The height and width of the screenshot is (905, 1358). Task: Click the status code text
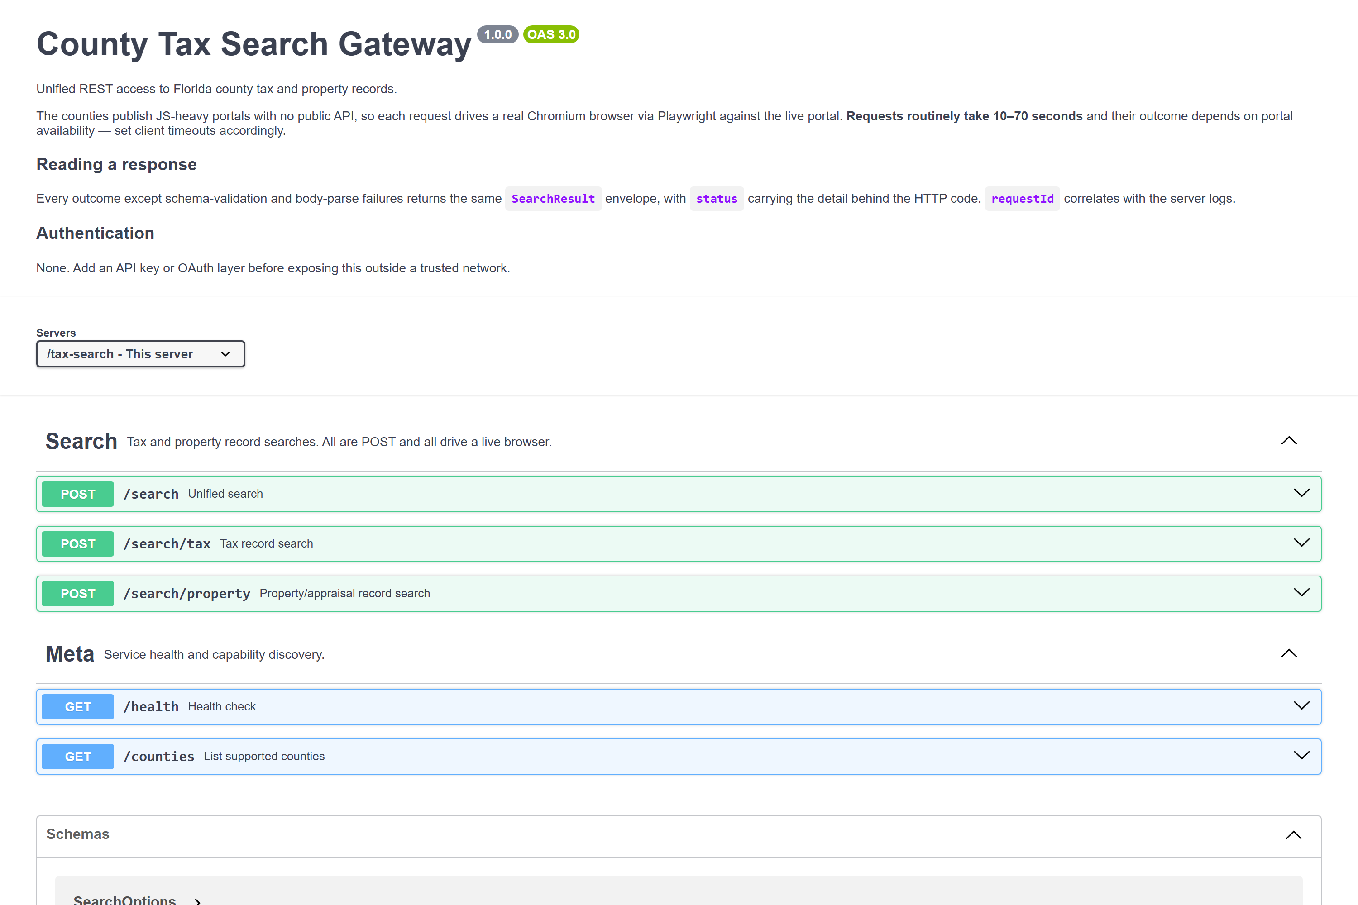pyautogui.click(x=717, y=199)
